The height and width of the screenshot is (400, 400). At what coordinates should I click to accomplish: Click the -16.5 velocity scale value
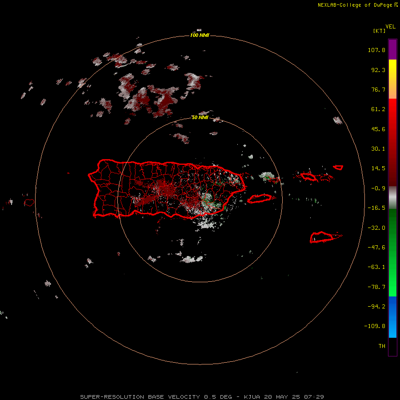tap(376, 208)
